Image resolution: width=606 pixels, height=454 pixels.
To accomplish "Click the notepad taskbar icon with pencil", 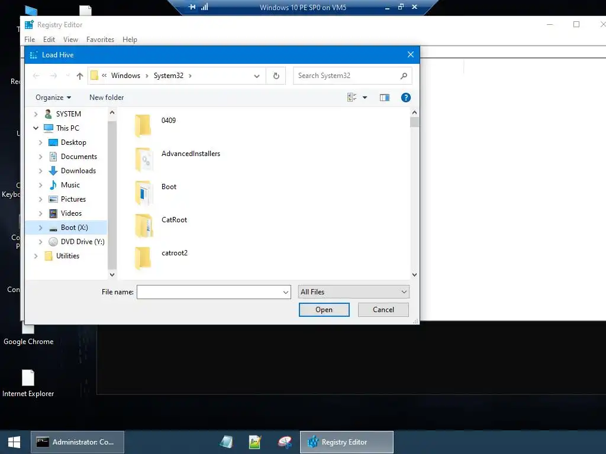I will tap(255, 442).
